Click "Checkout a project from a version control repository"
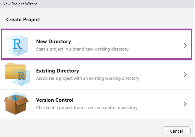Viewport: 195px width, 137px height. tap(87, 108)
